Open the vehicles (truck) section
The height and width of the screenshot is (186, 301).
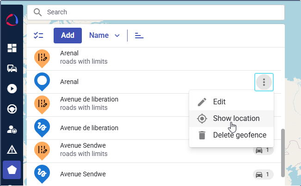12,68
